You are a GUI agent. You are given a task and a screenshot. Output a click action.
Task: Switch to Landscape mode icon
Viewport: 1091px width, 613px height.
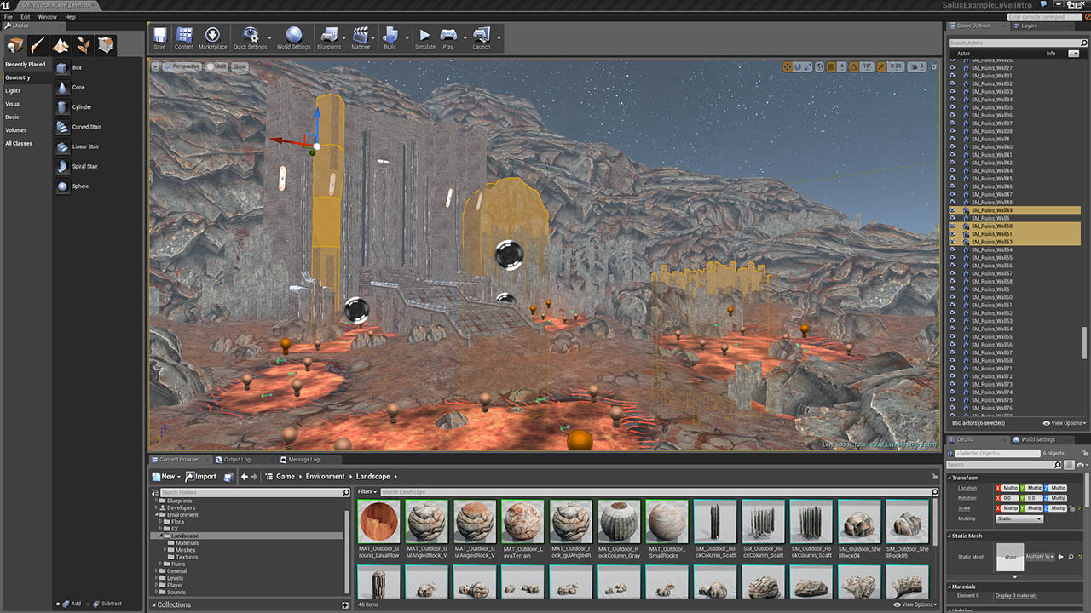(x=61, y=45)
